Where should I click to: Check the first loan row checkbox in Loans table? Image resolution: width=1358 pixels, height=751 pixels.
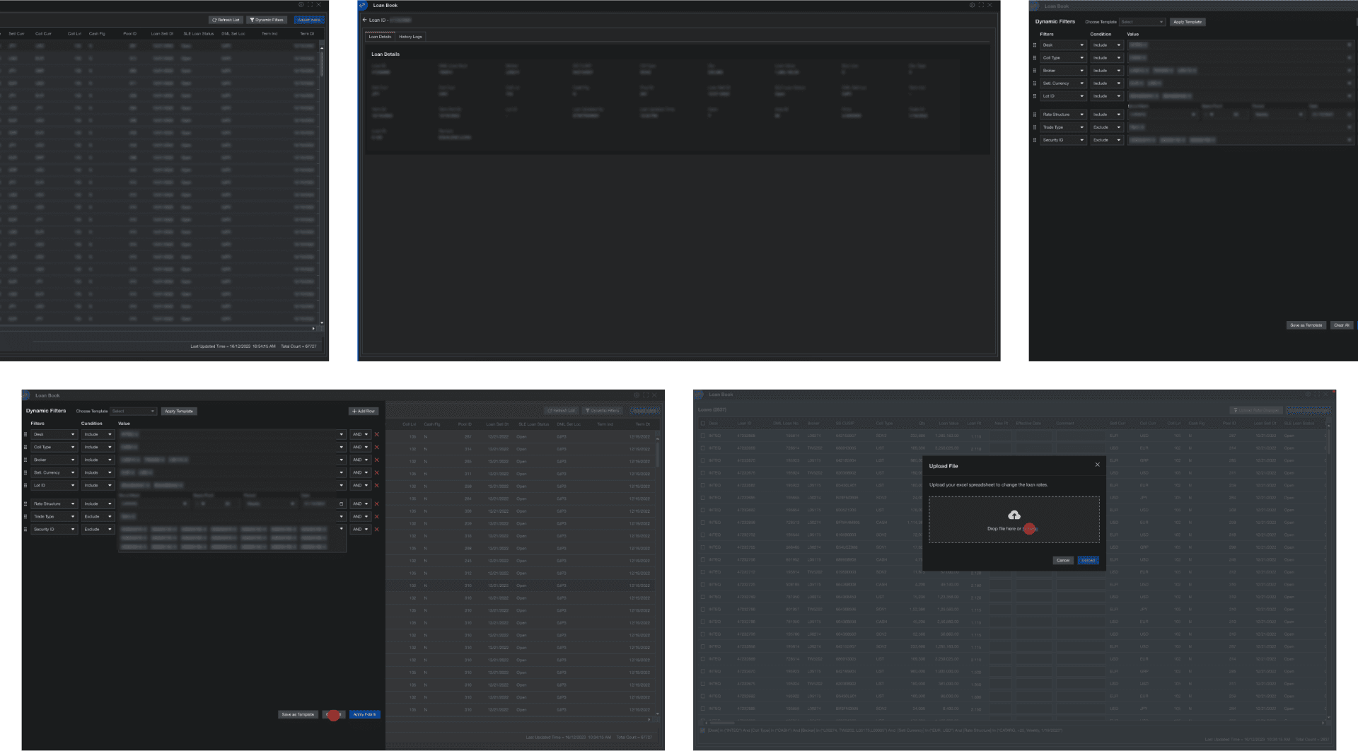[702, 436]
